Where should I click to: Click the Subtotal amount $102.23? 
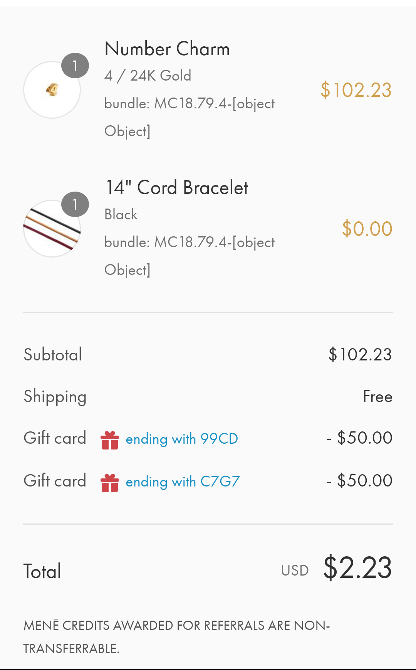pos(360,355)
